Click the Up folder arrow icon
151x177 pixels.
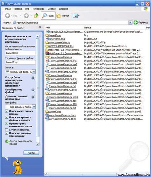point(36,16)
